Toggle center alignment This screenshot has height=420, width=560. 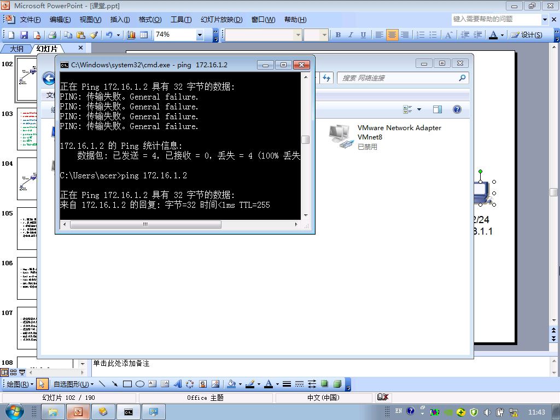392,34
